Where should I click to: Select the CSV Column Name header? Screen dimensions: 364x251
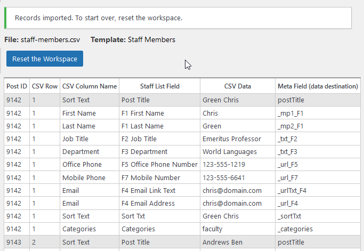point(89,86)
